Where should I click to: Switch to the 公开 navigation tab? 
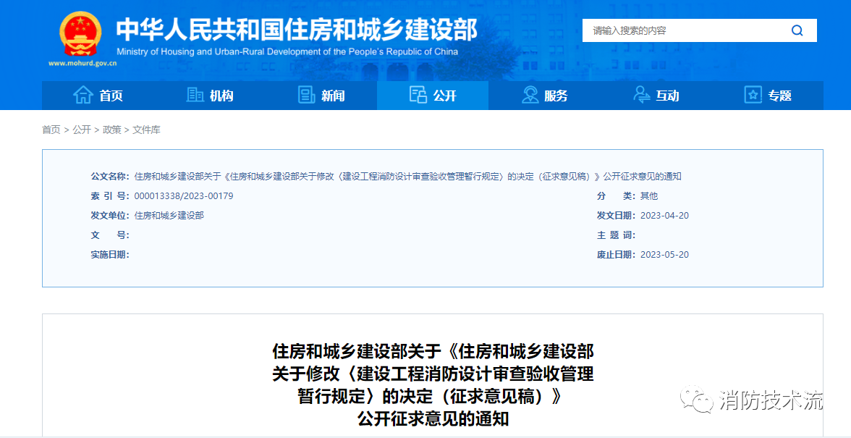432,95
